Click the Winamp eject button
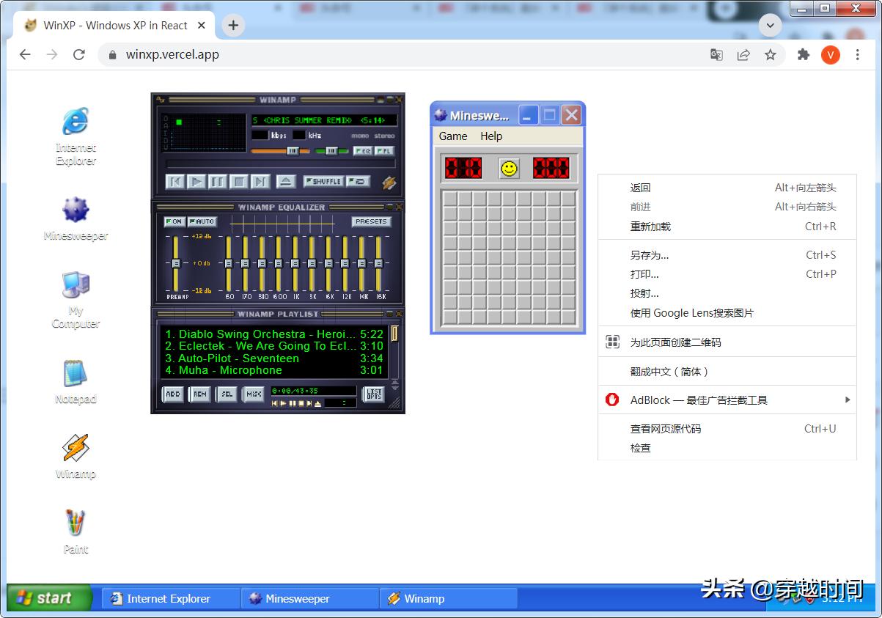Viewport: 882px width, 618px height. (x=286, y=182)
